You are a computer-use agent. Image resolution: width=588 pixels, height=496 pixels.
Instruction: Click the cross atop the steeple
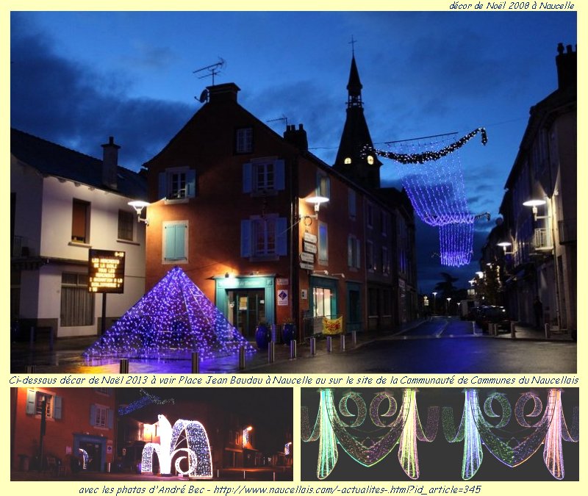[x=352, y=44]
